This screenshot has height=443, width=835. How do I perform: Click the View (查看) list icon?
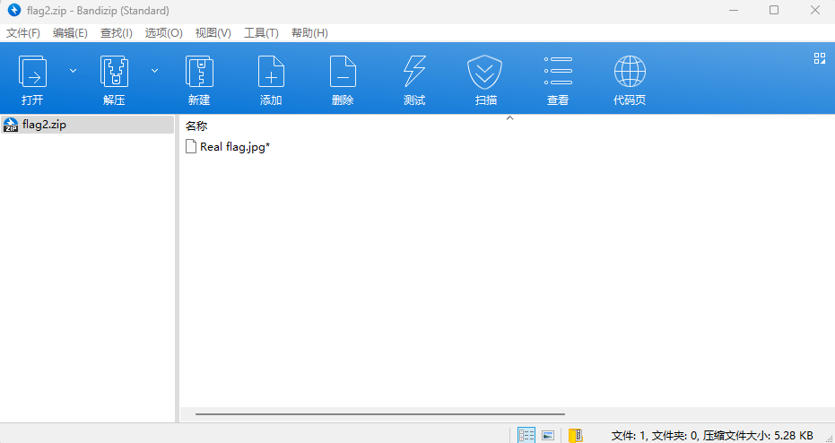[x=558, y=72]
